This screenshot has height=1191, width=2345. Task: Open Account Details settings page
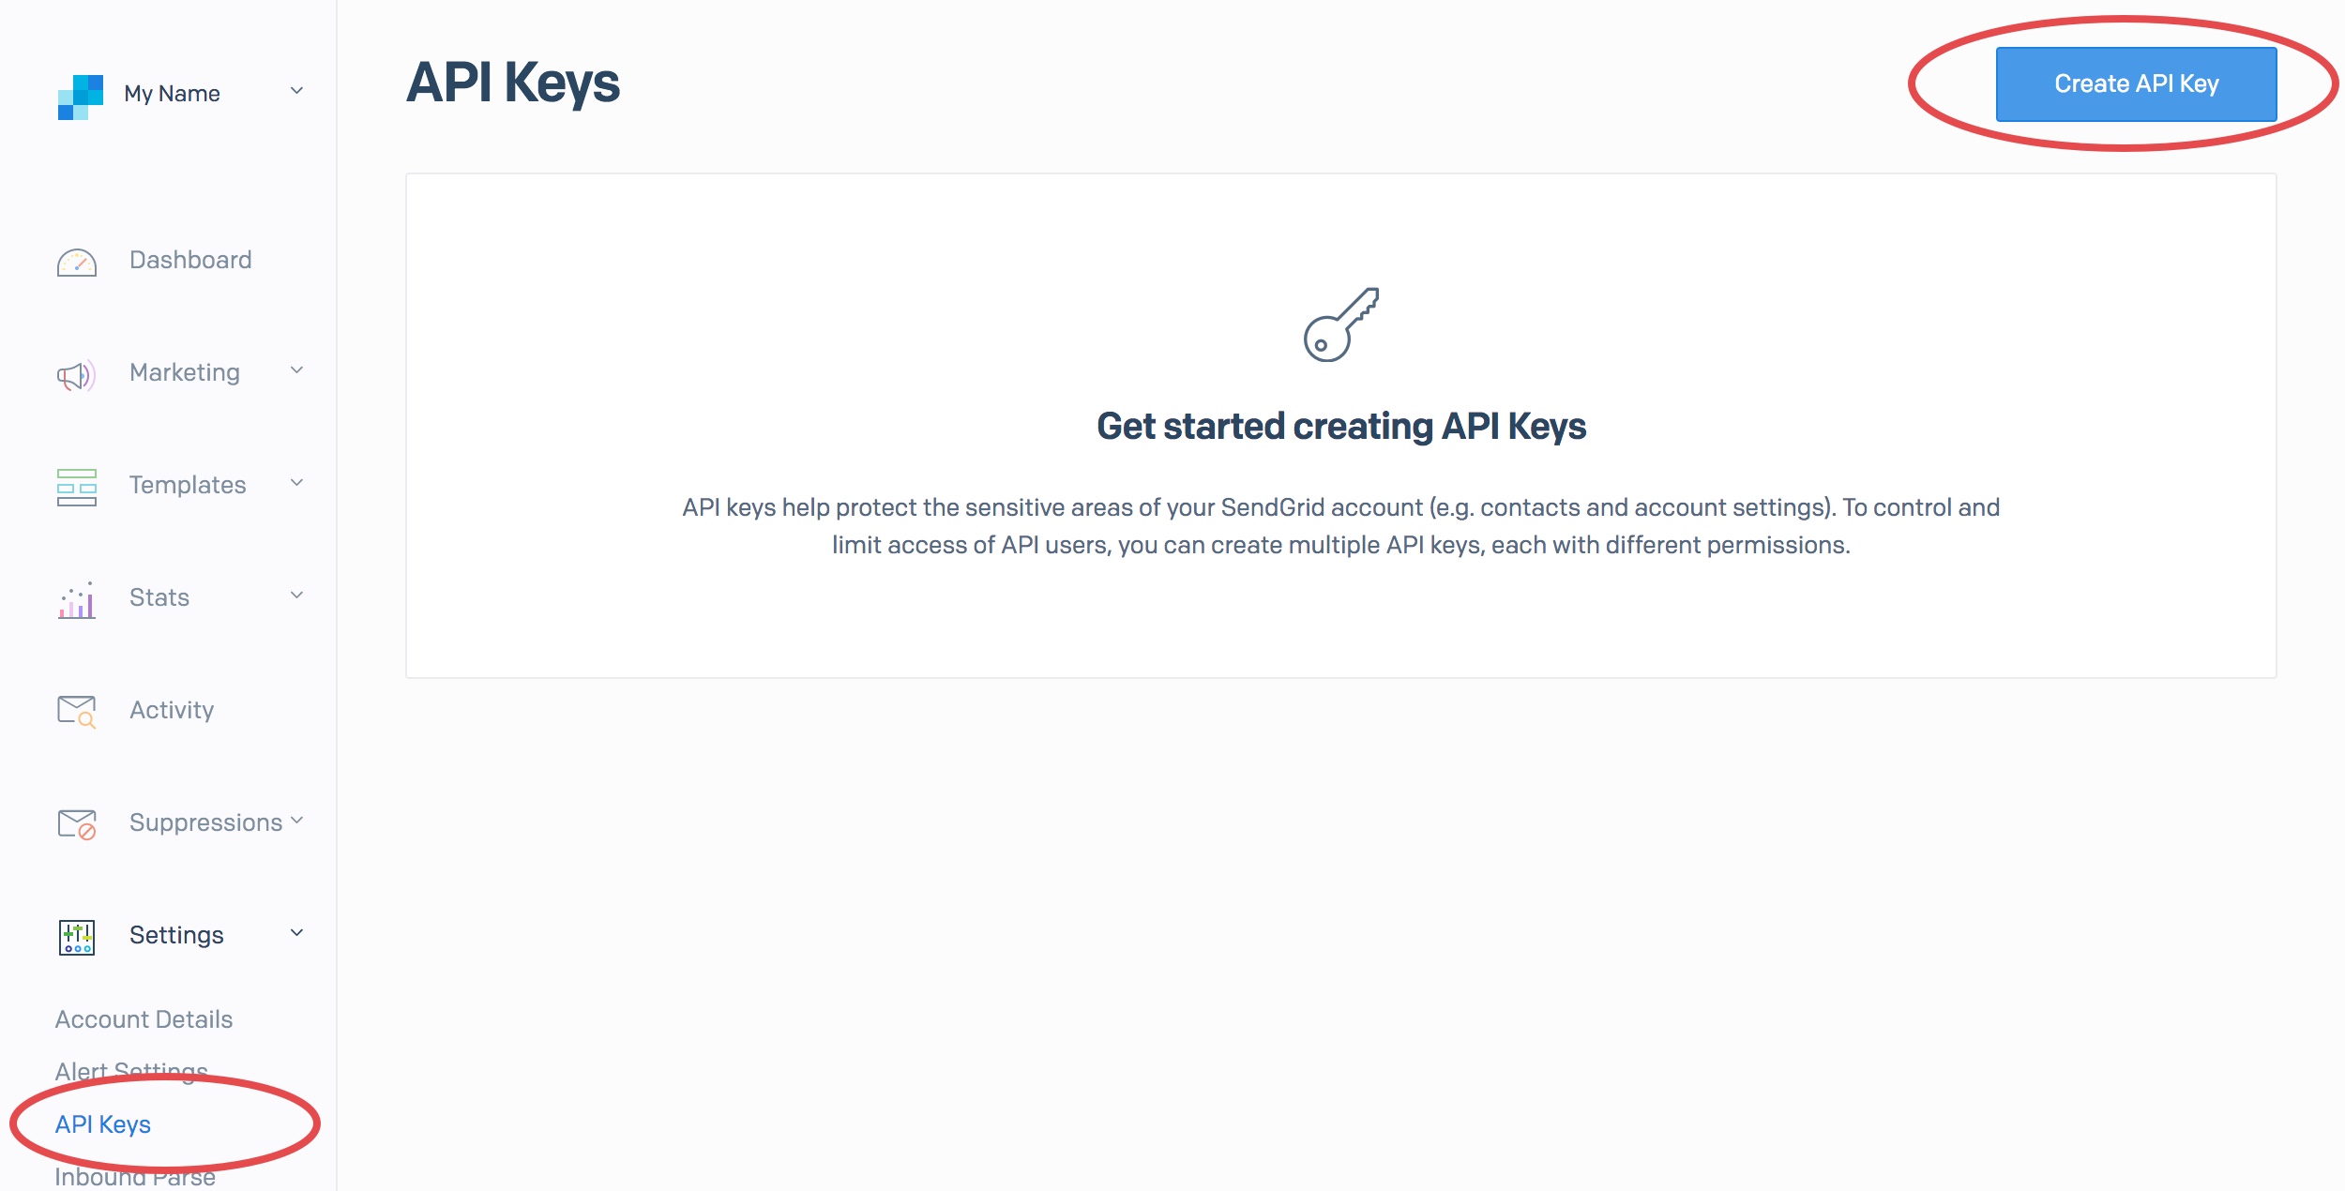pos(144,1018)
